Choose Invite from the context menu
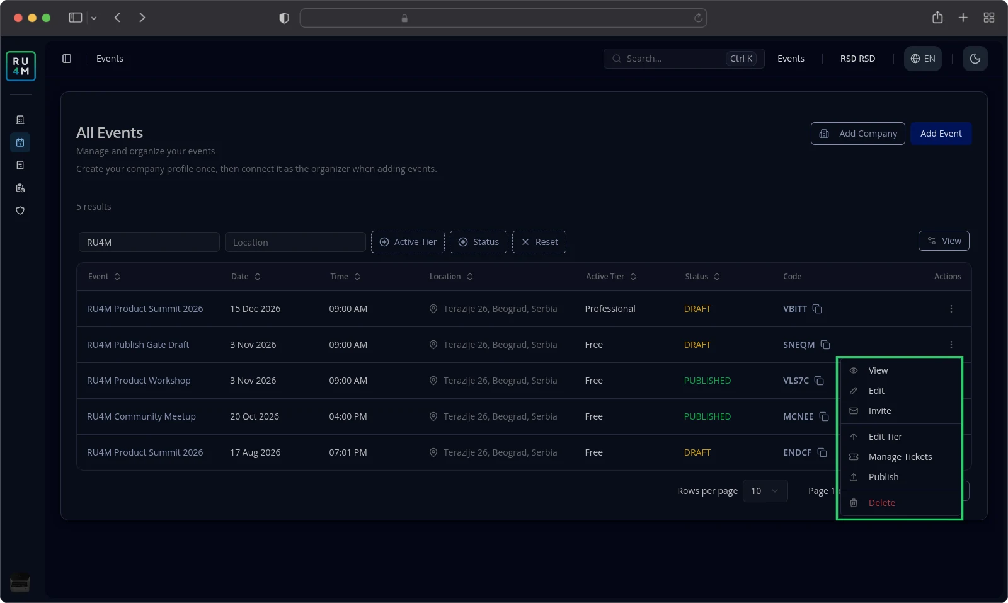Viewport: 1008px width, 603px height. click(900, 411)
